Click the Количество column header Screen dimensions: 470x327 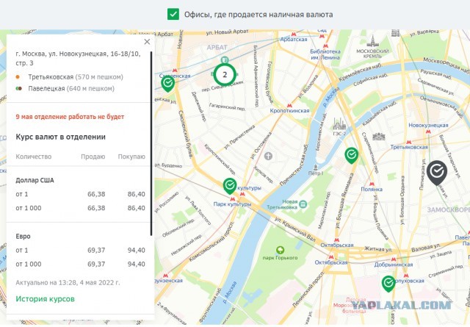(34, 157)
